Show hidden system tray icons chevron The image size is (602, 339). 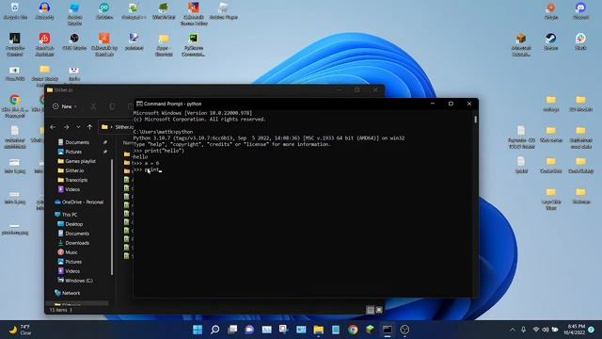click(512, 330)
